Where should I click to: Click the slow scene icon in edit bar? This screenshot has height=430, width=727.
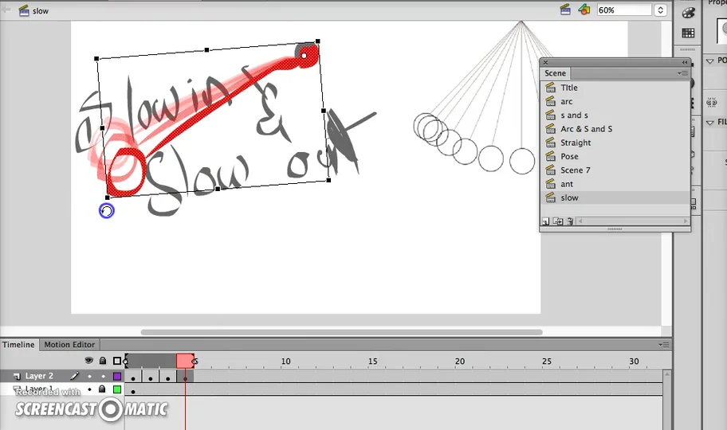pos(24,10)
